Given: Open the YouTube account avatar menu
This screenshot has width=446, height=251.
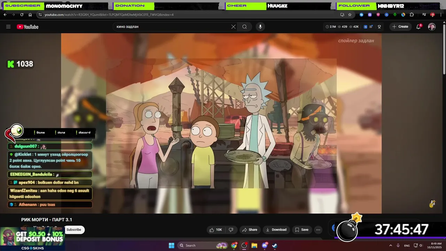Looking at the screenshot, I should point(432,27).
